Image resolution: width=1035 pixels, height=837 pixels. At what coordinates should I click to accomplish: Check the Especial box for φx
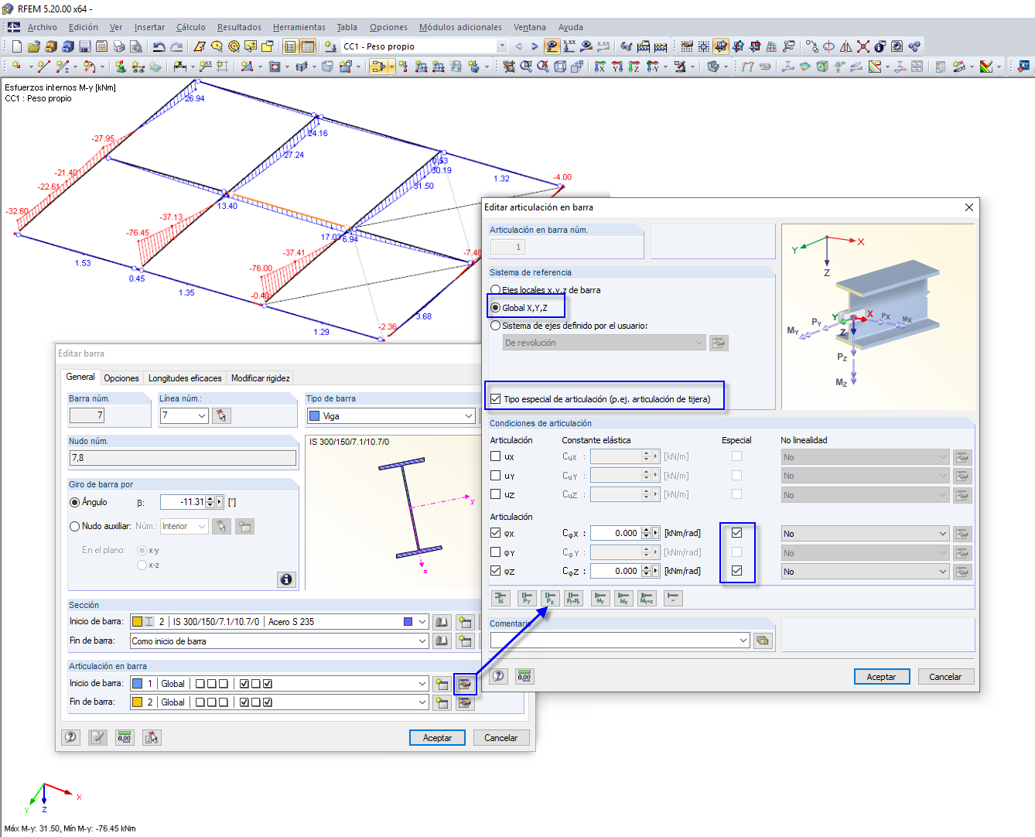(x=737, y=533)
